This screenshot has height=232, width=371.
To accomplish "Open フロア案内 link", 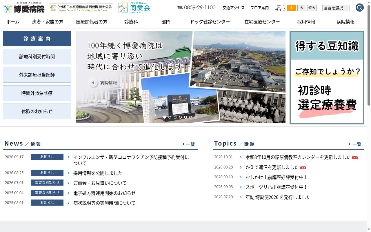I will pos(260,8).
